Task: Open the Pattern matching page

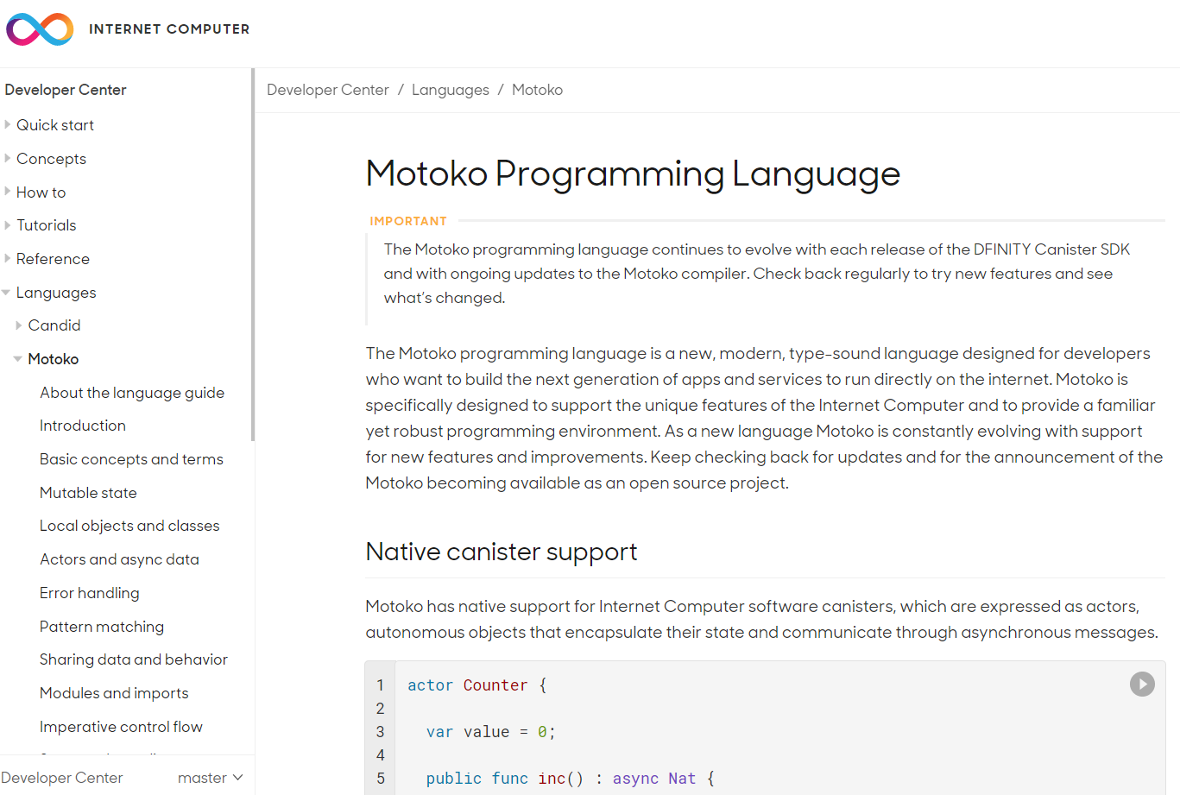Action: point(102,627)
